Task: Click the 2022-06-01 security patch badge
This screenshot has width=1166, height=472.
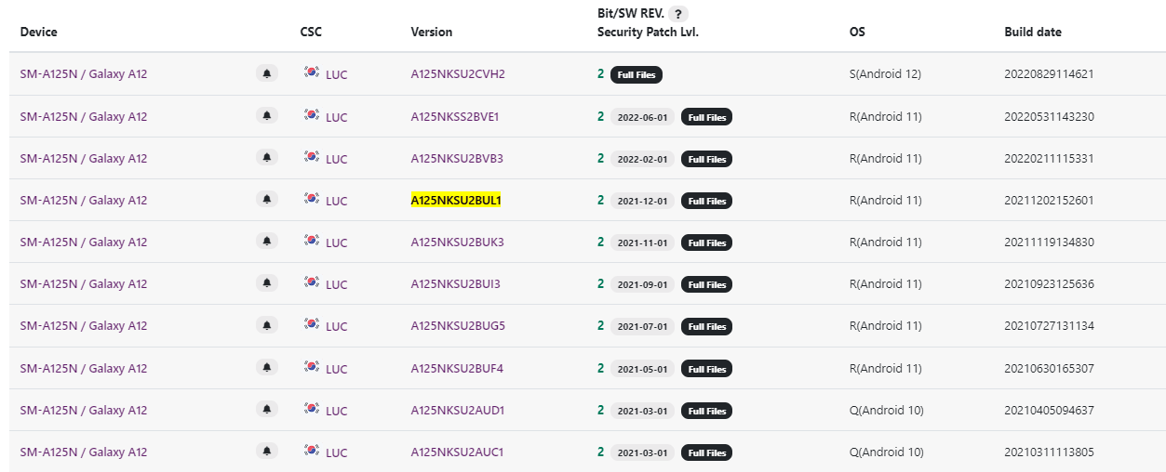Action: pos(642,117)
